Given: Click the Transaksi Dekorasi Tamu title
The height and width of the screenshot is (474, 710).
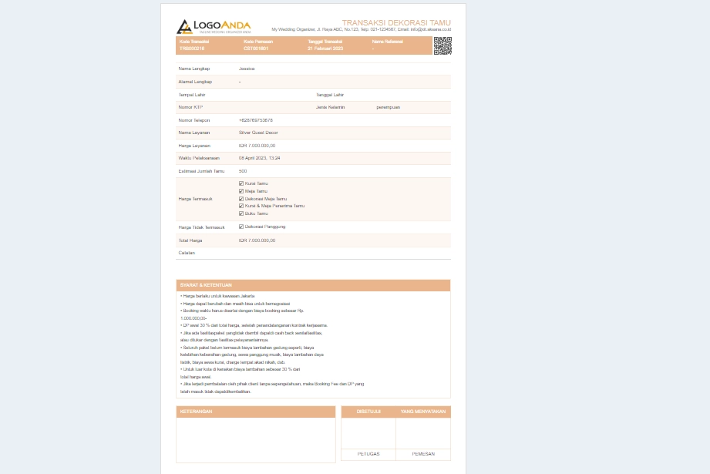Looking at the screenshot, I should pos(396,23).
